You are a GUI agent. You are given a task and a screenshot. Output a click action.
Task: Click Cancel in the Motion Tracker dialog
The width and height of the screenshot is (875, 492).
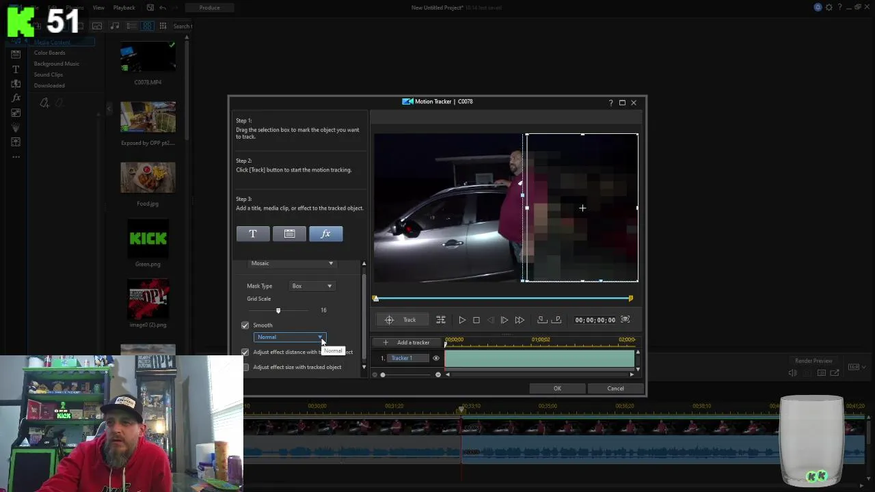(x=615, y=388)
